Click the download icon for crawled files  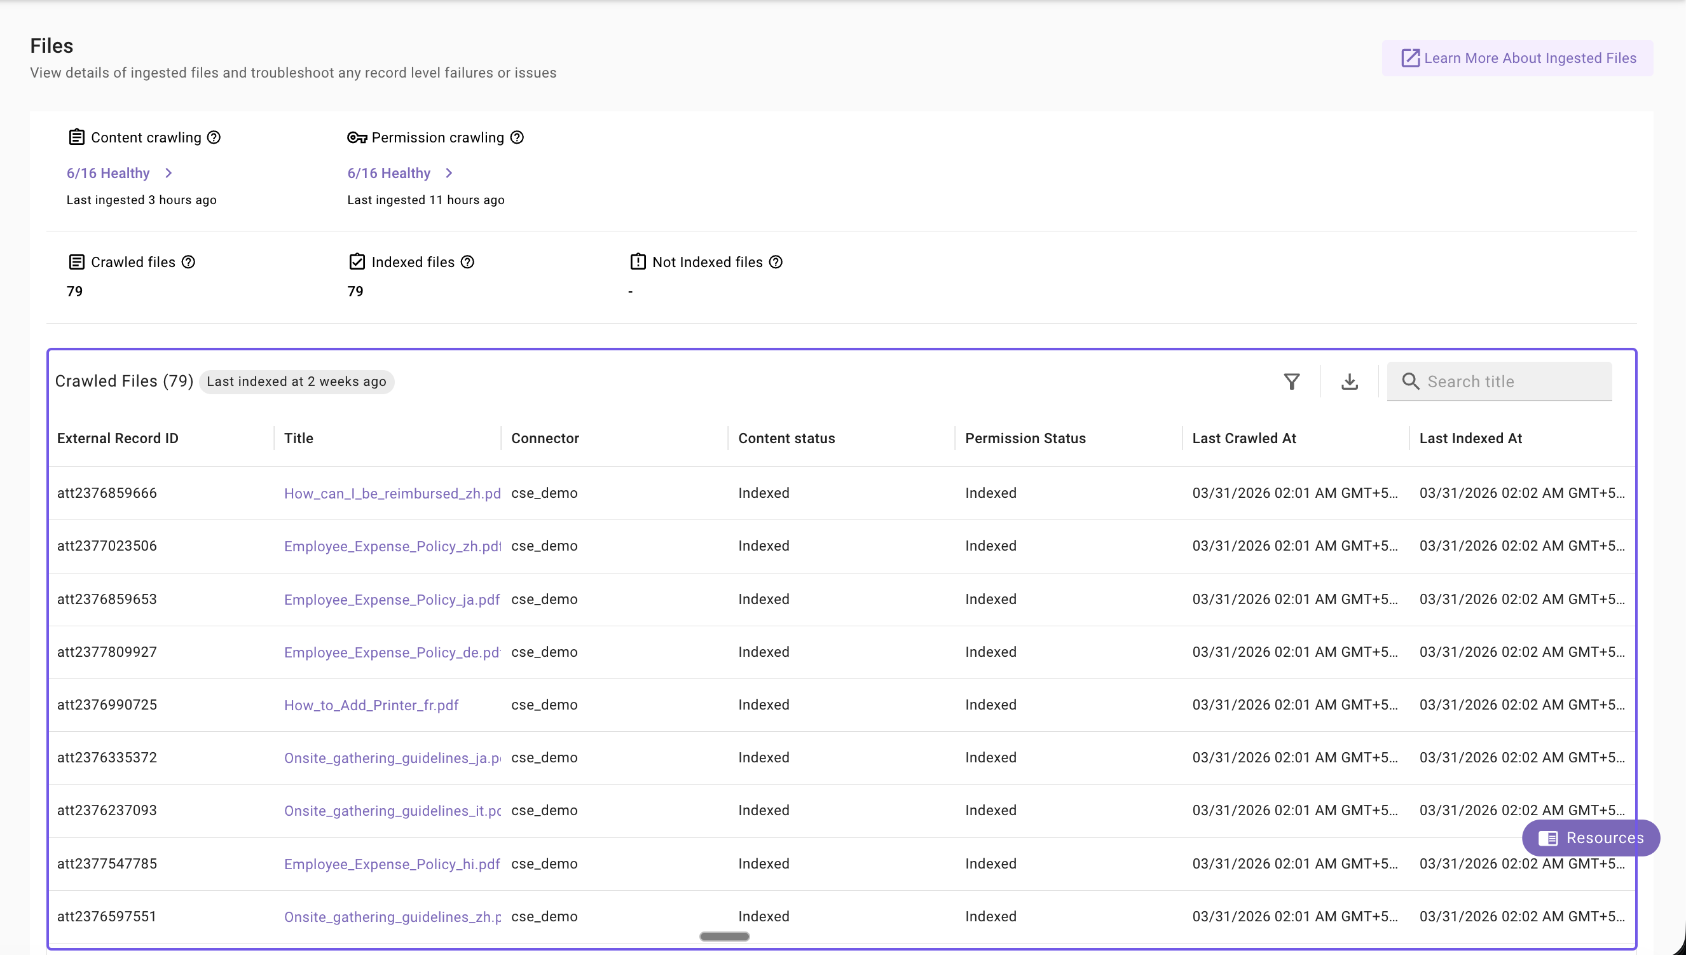point(1349,381)
